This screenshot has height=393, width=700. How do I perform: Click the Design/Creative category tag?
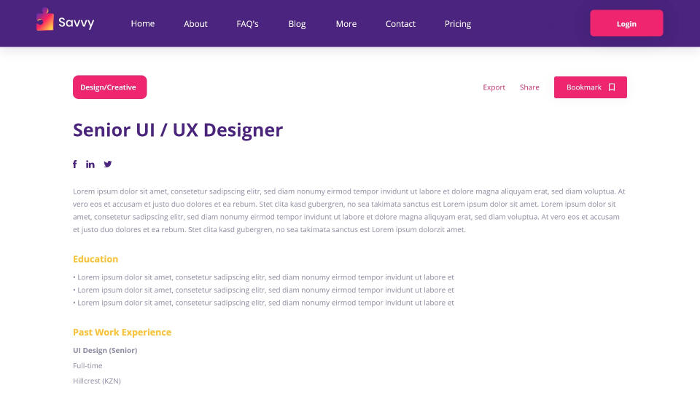109,87
